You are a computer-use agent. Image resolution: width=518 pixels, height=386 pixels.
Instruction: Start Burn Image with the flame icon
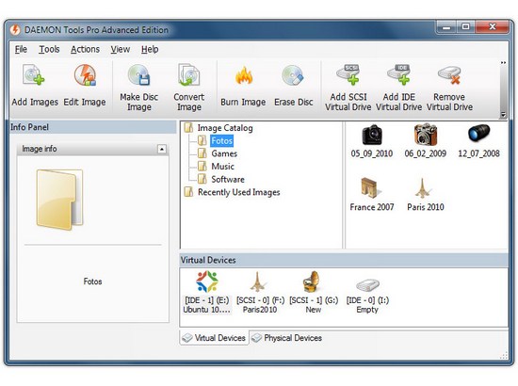(x=243, y=85)
